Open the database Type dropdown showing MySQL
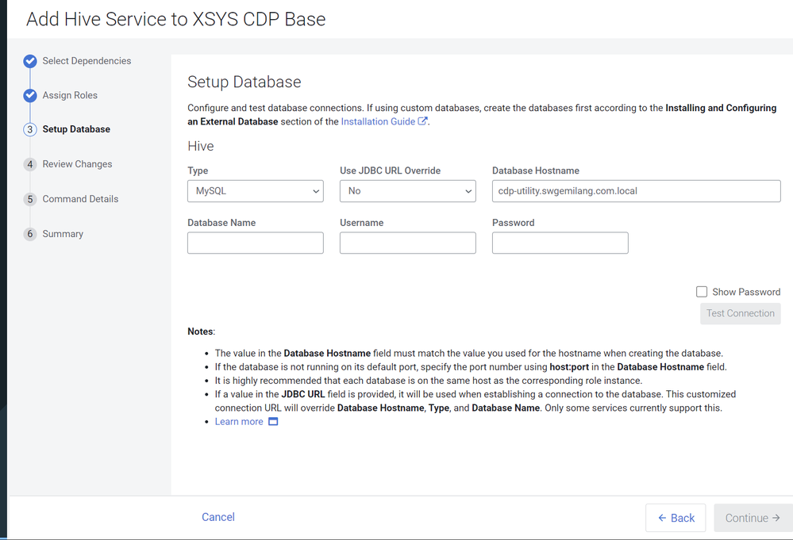793x540 pixels. pyautogui.click(x=256, y=191)
